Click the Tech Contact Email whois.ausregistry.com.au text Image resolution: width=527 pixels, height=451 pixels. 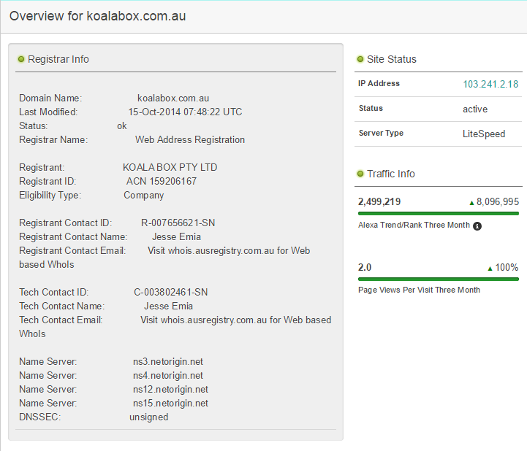pos(213,320)
